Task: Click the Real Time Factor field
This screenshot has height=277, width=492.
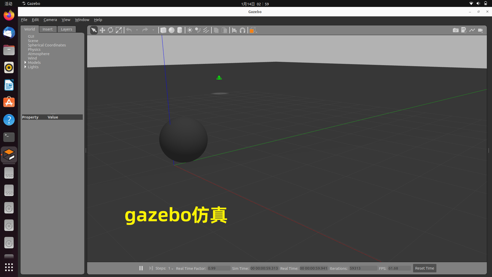Action: click(218, 268)
